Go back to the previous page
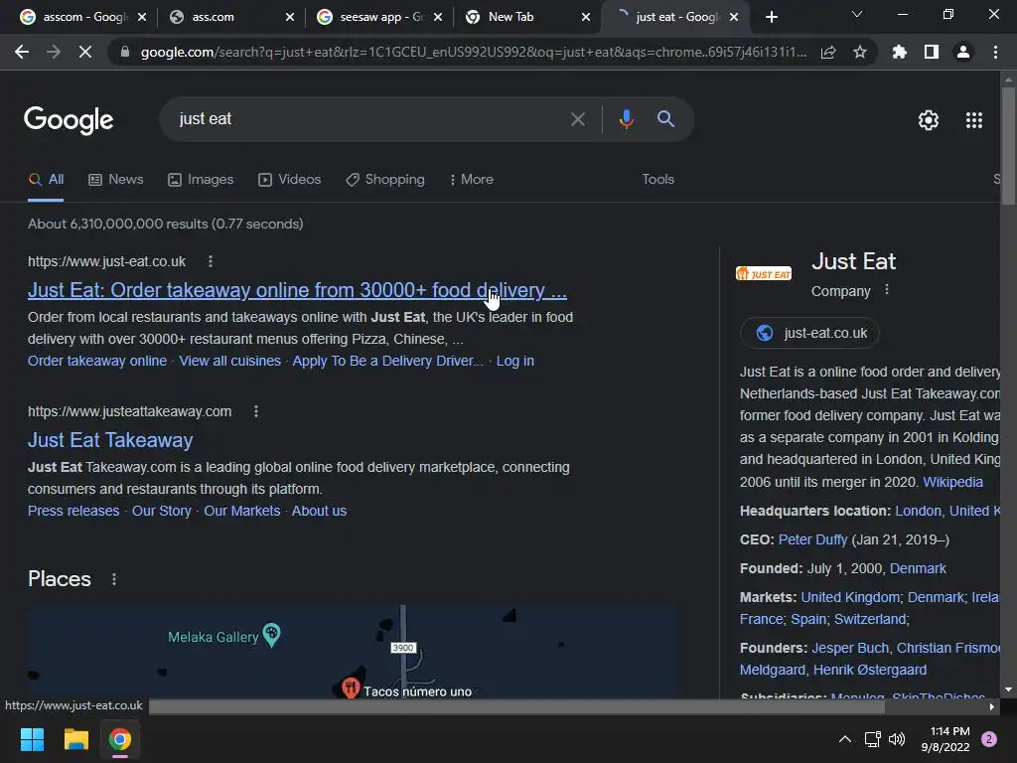Screen dimensions: 1017x763 pyautogui.click(x=22, y=52)
